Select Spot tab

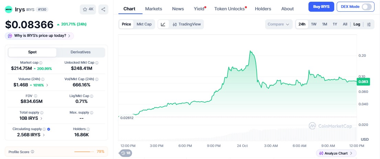(x=32, y=52)
